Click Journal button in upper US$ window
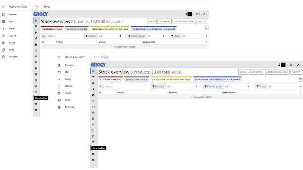The width and height of the screenshot is (303, 170). pyautogui.click(x=151, y=21)
